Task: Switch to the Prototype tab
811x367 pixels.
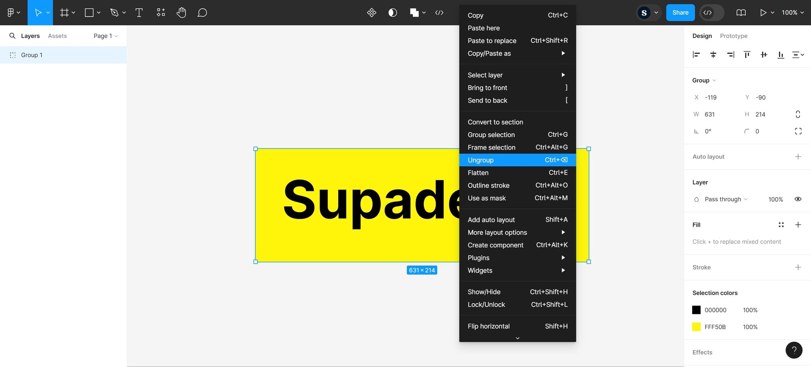Action: point(733,36)
